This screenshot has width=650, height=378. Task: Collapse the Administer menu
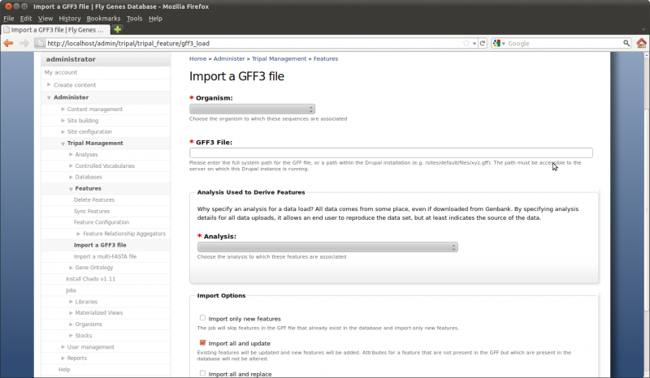[x=49, y=97]
